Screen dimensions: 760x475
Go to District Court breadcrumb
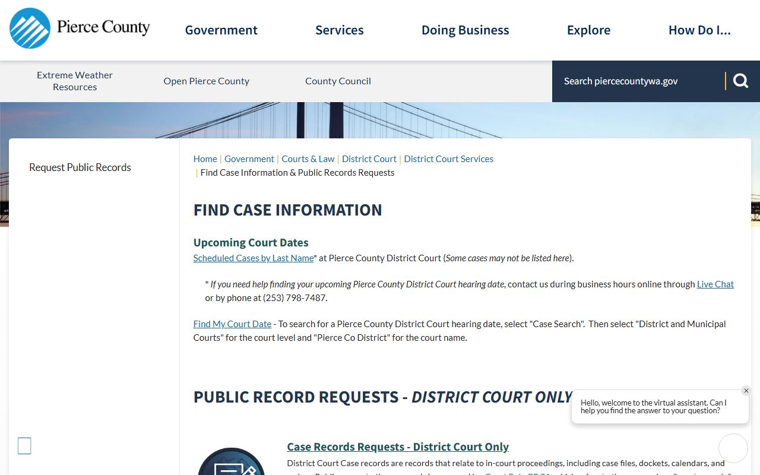[369, 159]
